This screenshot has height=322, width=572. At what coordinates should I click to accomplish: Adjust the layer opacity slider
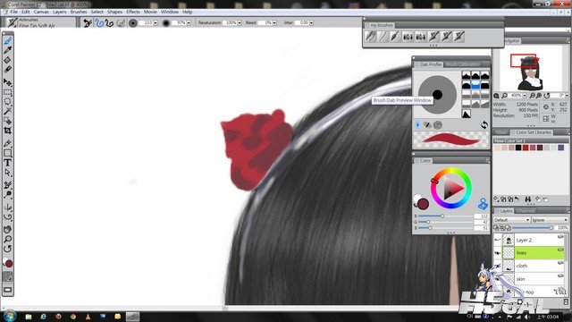pyautogui.click(x=533, y=228)
